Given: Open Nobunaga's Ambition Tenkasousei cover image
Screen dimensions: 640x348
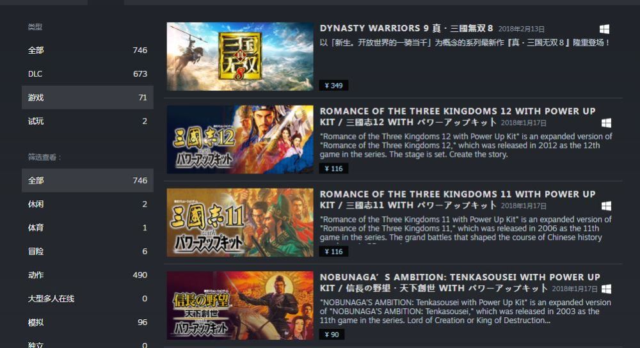Looking at the screenshot, I should tap(240, 306).
